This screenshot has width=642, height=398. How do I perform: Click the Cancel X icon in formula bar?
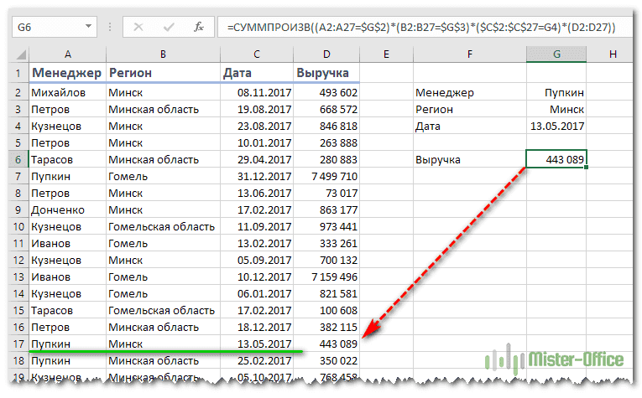point(138,27)
